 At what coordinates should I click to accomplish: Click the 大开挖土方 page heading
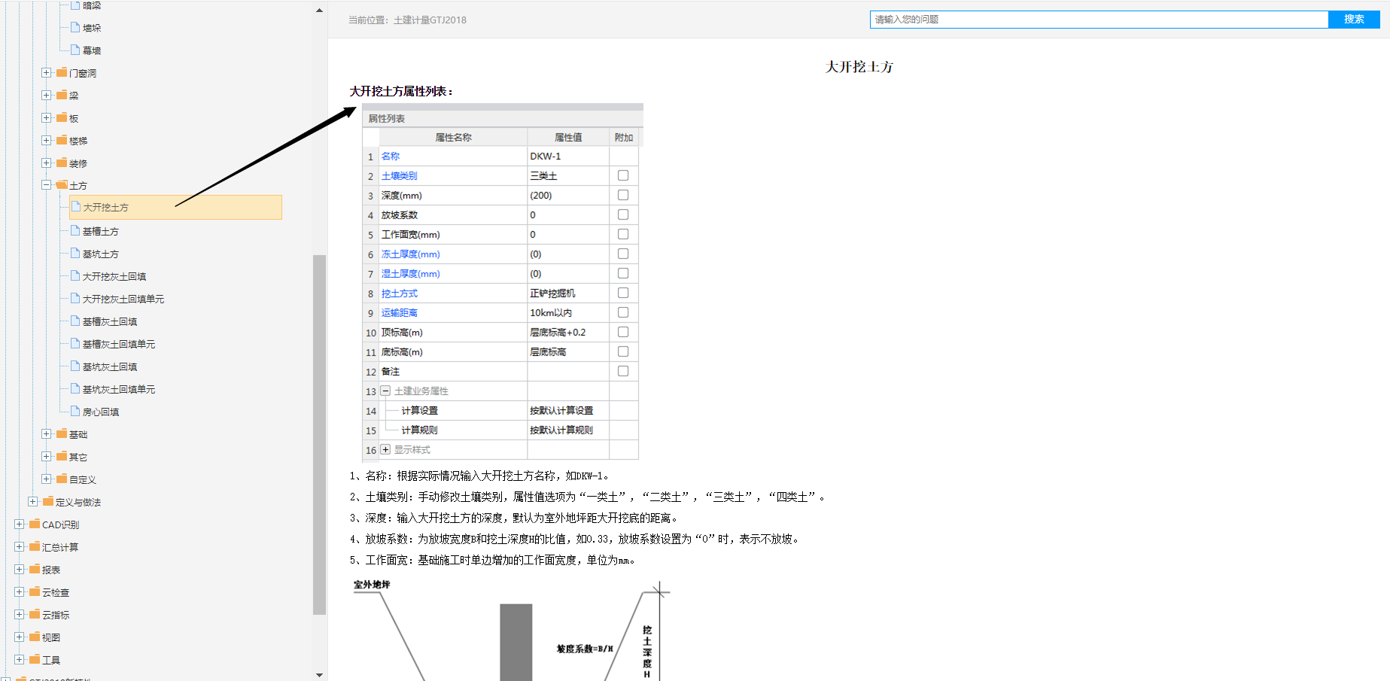tap(859, 67)
